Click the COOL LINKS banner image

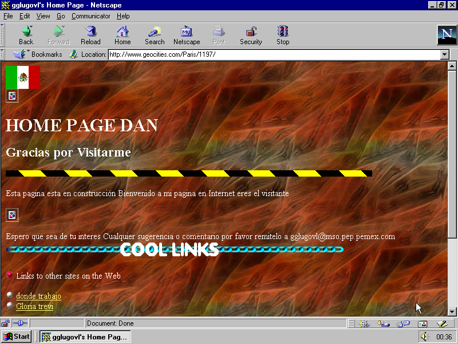(175, 249)
